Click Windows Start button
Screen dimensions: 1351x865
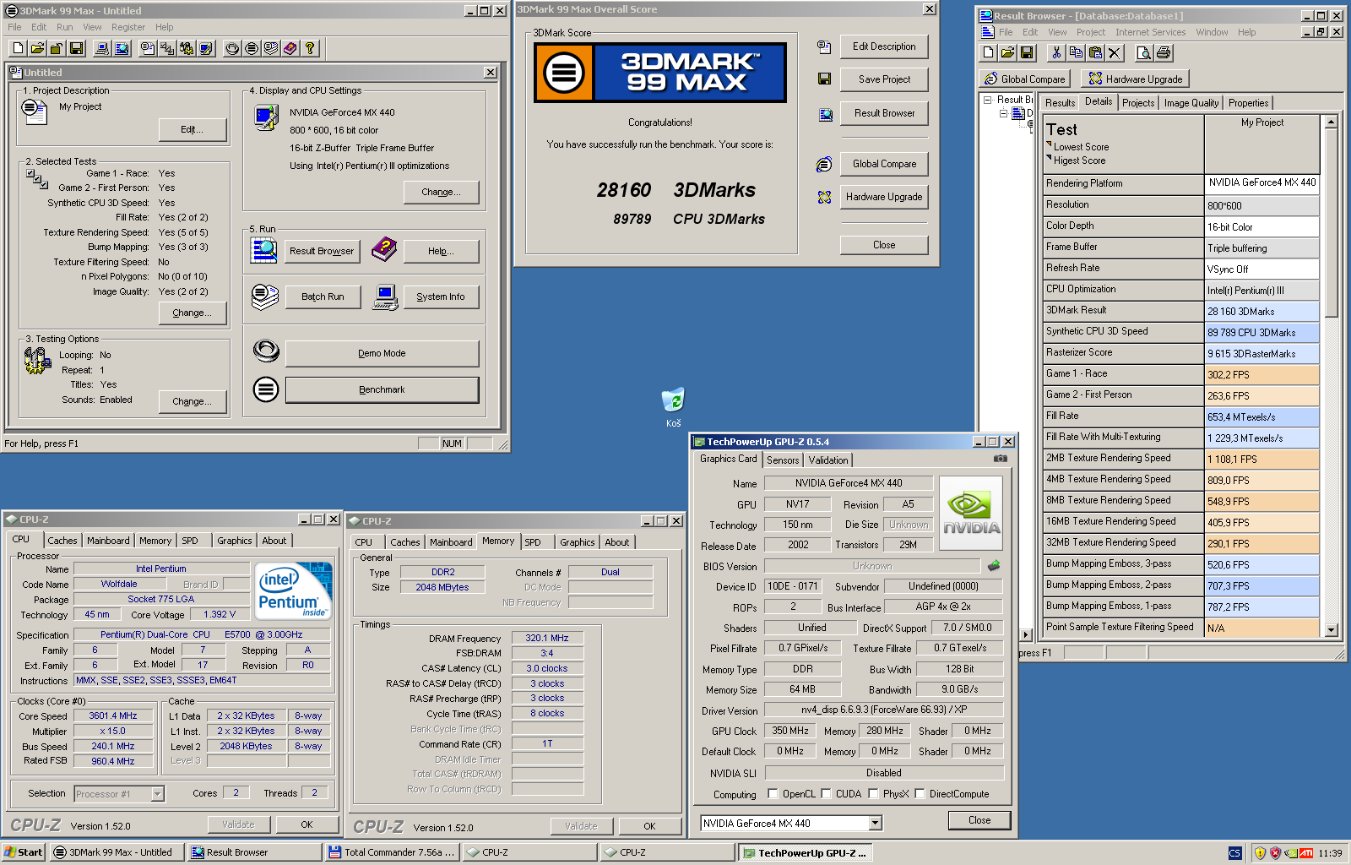pos(23,852)
